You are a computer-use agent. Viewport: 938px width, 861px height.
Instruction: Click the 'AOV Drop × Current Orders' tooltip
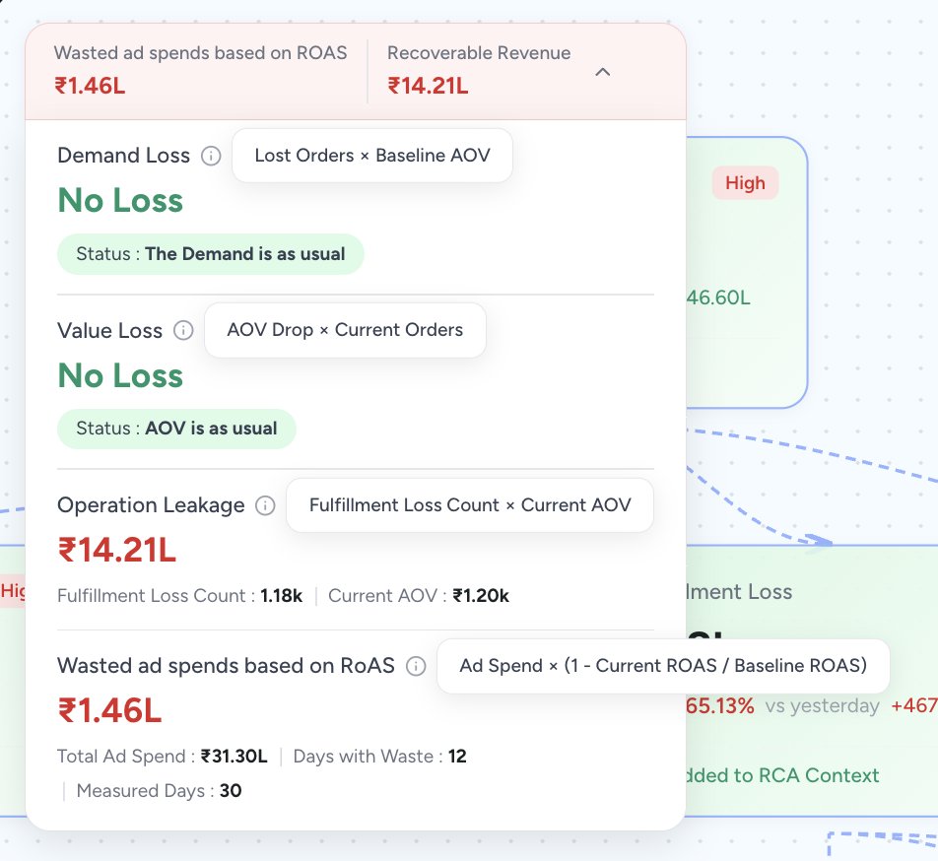(x=345, y=330)
